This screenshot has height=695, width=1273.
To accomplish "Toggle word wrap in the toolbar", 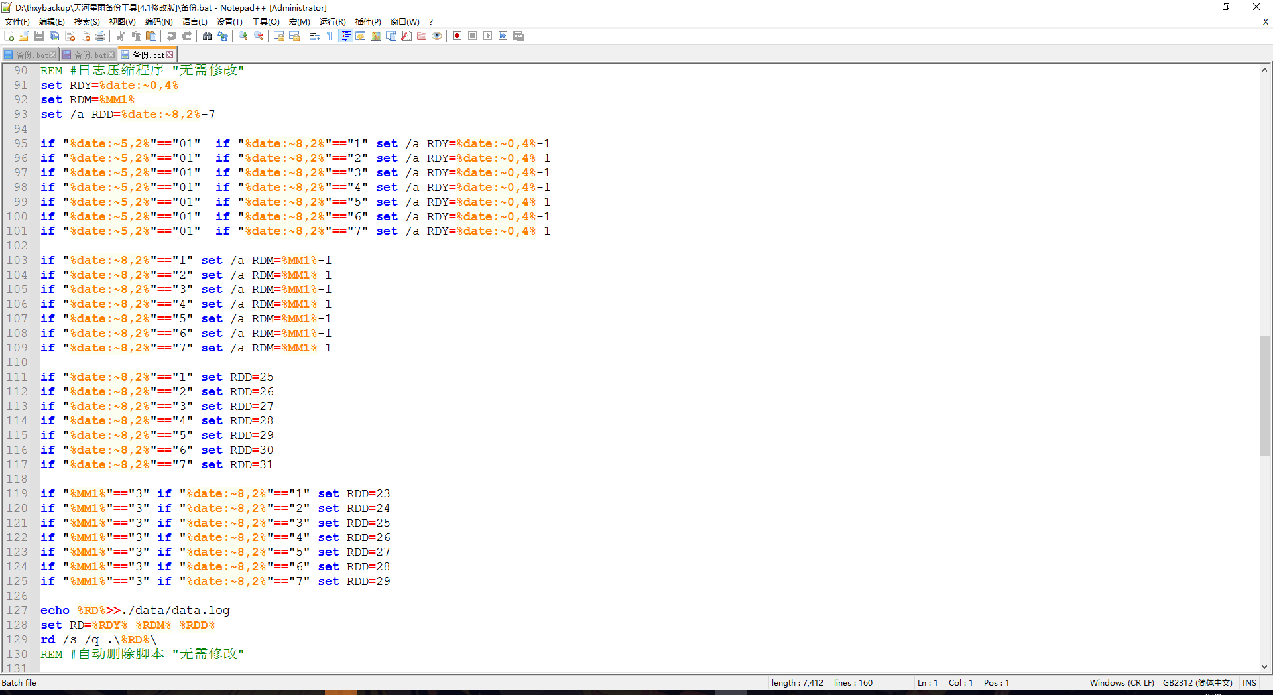I will 315,36.
